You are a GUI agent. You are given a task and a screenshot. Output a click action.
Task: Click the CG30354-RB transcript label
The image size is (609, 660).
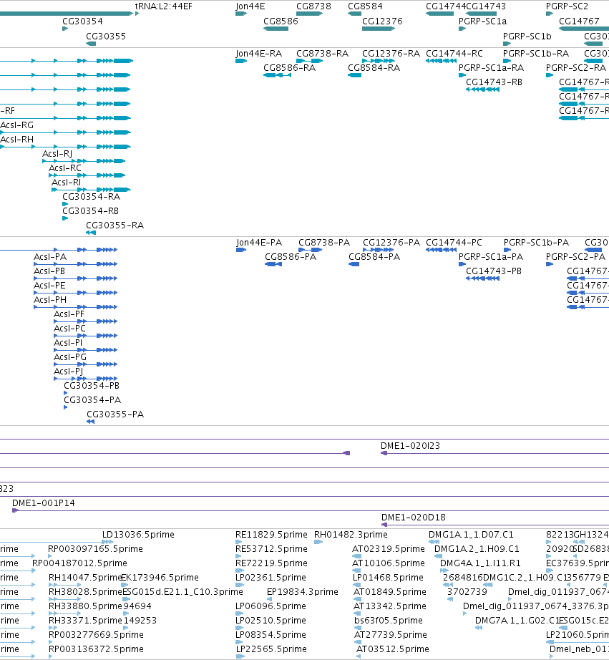[x=90, y=211]
